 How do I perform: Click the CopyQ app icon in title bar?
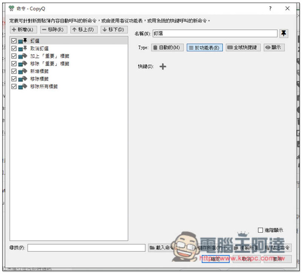[x=11, y=8]
